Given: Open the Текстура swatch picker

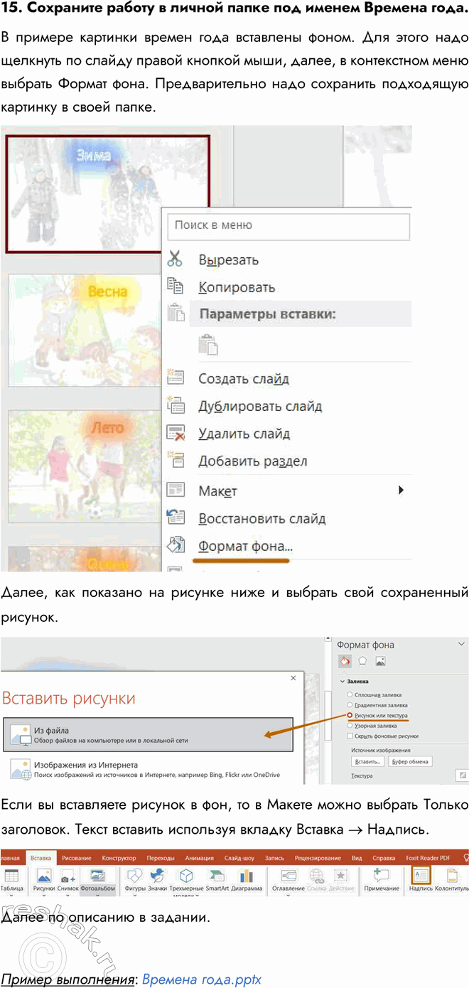Looking at the screenshot, I should pyautogui.click(x=462, y=775).
